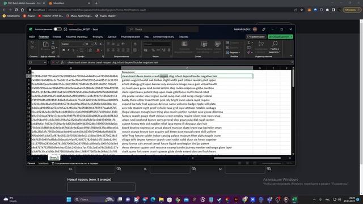Open the Font group dialog launcher

point(103,57)
